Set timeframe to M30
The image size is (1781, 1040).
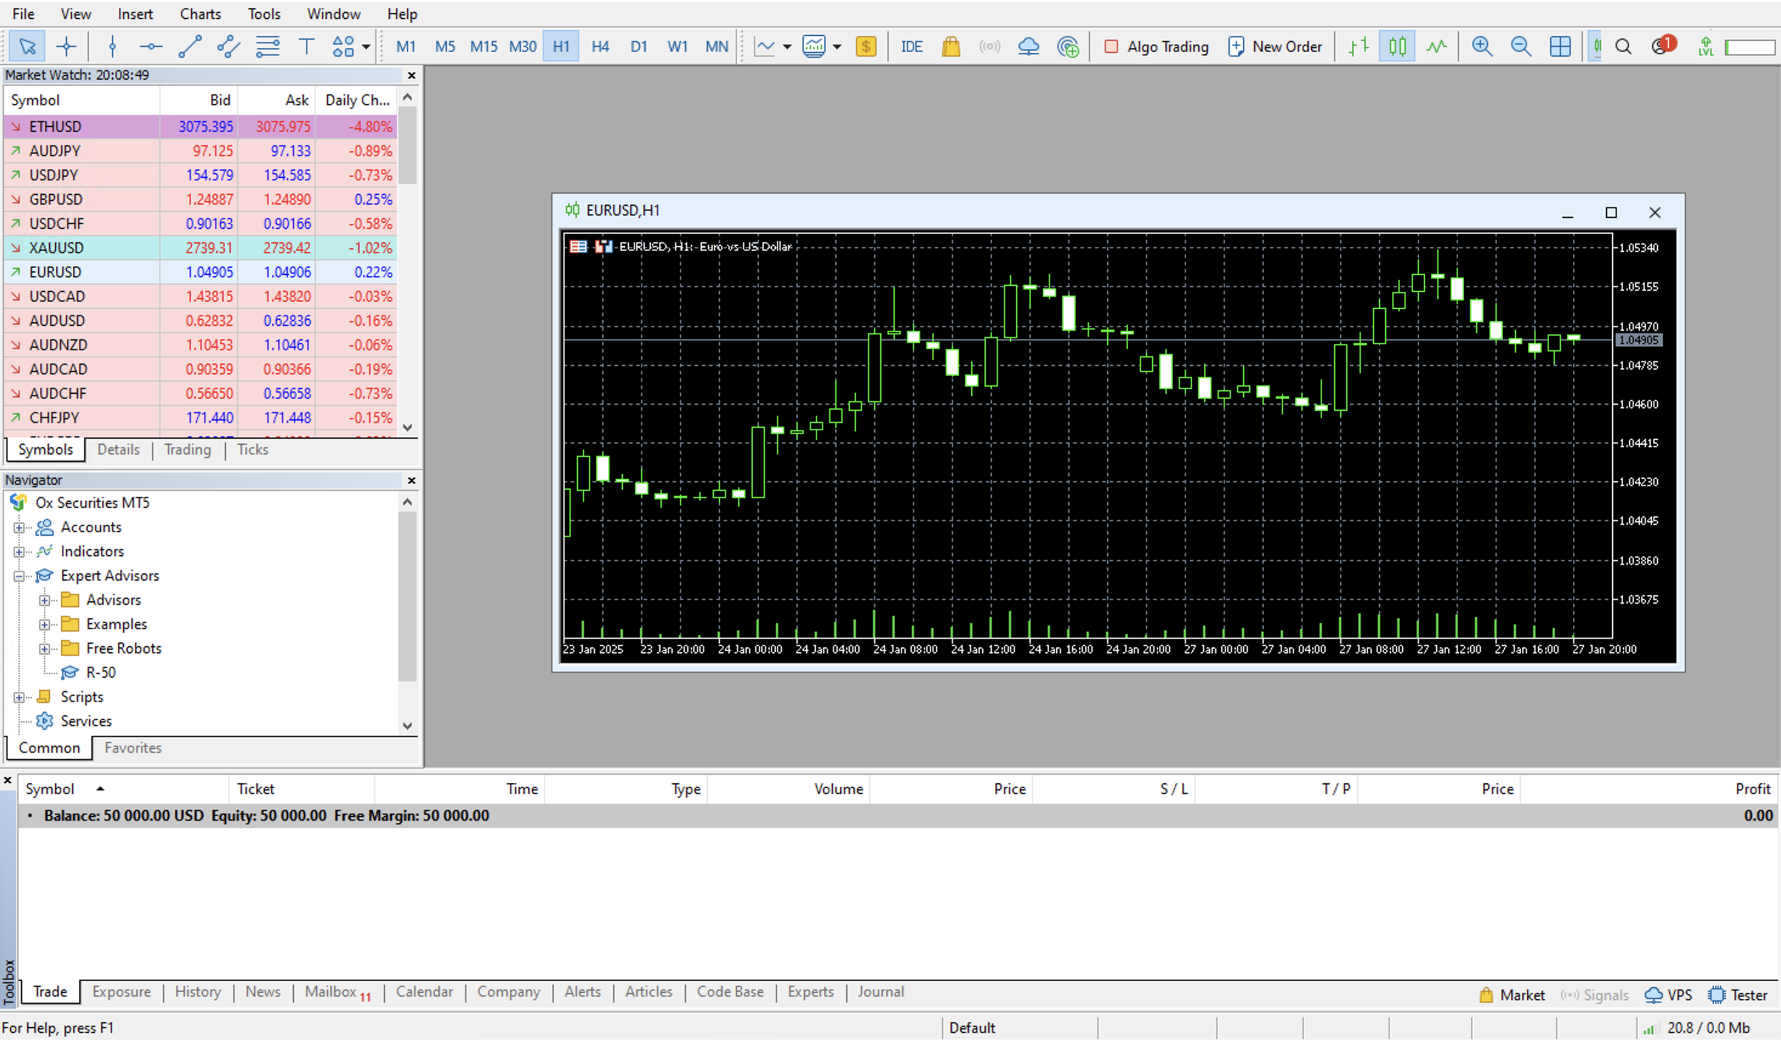tap(522, 47)
